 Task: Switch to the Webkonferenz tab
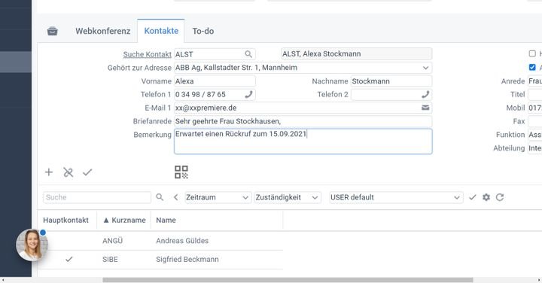coord(103,31)
